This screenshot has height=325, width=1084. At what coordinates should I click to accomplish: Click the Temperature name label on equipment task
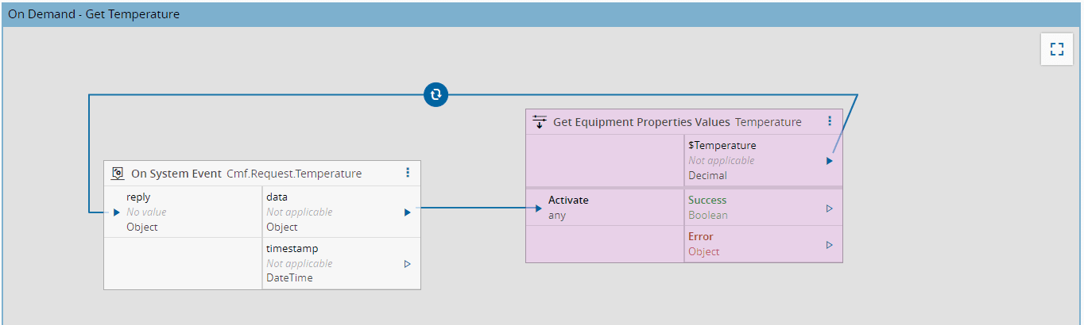(768, 122)
